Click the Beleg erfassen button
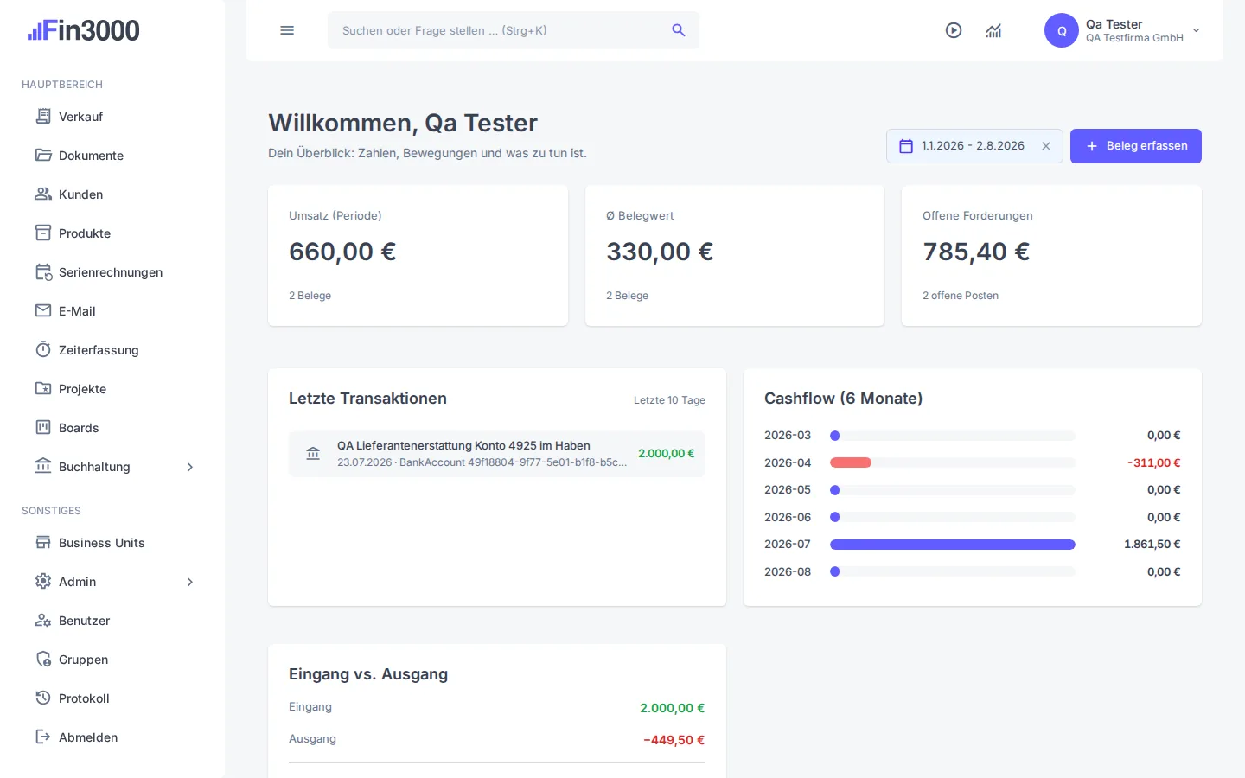Image resolution: width=1245 pixels, height=778 pixels. click(x=1136, y=146)
